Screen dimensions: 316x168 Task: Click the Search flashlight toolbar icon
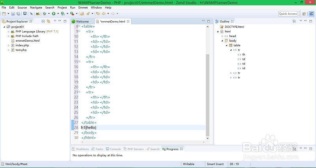click(x=88, y=14)
